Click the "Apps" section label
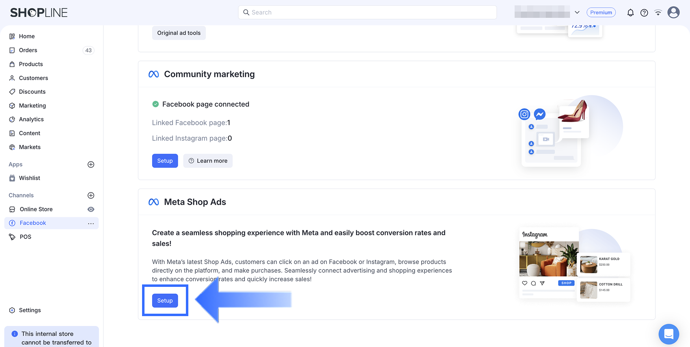 tap(15, 165)
